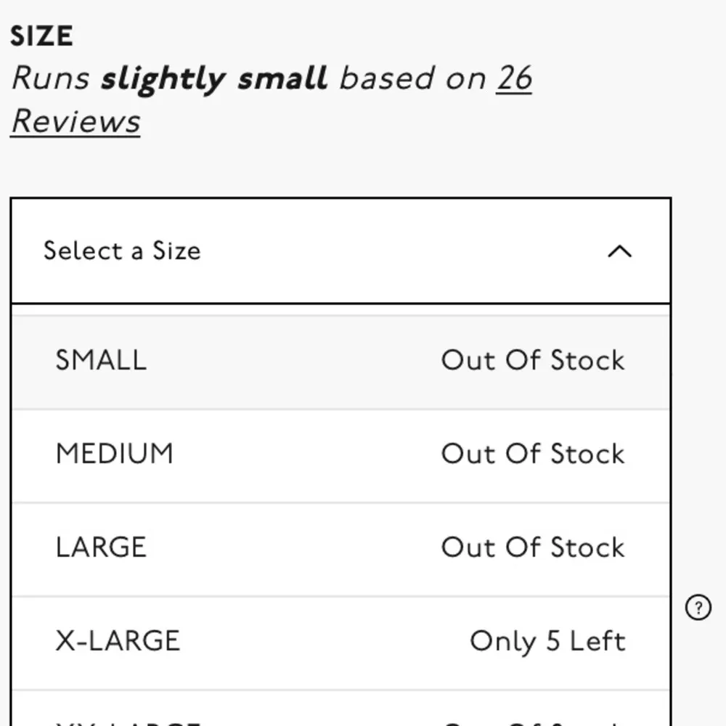The image size is (726, 726).
Task: Choose the SMALL size option
Action: coord(101,360)
